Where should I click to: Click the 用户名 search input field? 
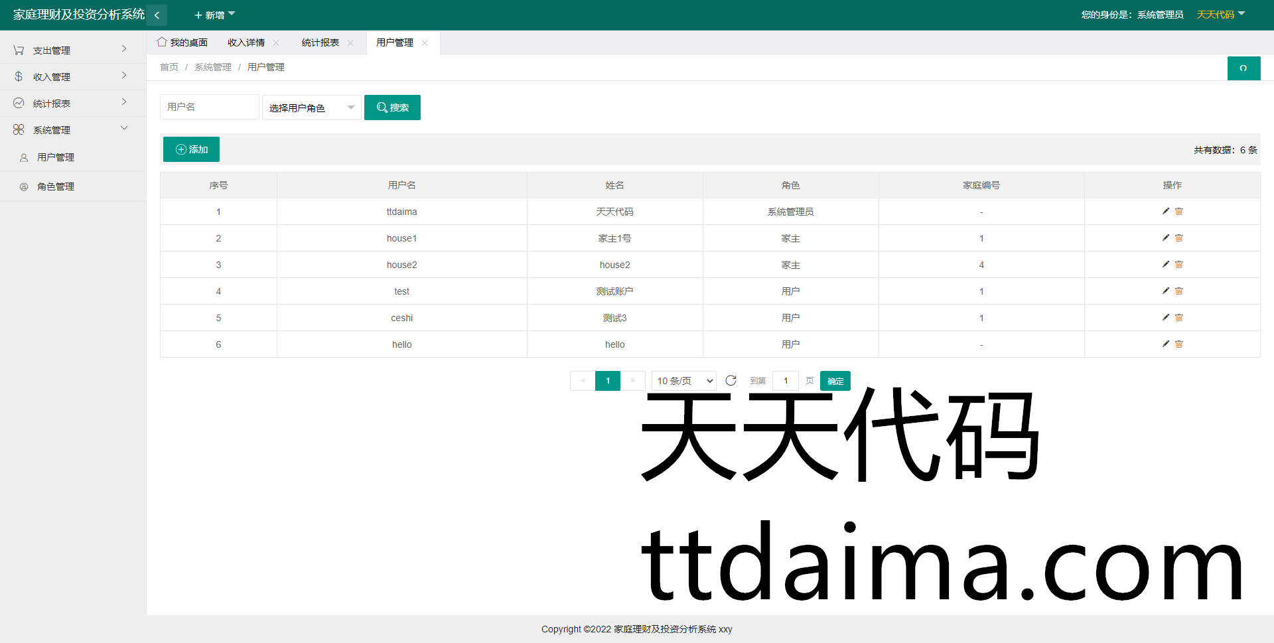click(x=209, y=107)
